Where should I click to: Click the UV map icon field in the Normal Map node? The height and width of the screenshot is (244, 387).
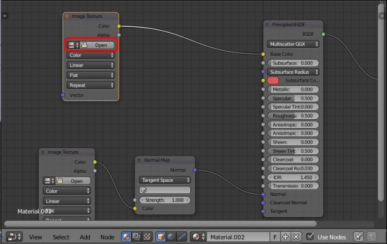(x=165, y=190)
